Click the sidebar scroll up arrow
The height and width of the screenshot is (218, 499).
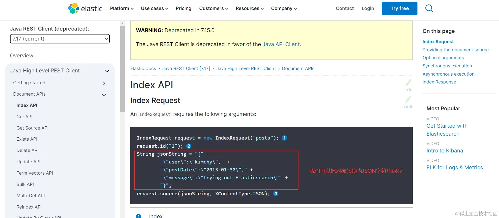click(122, 23)
